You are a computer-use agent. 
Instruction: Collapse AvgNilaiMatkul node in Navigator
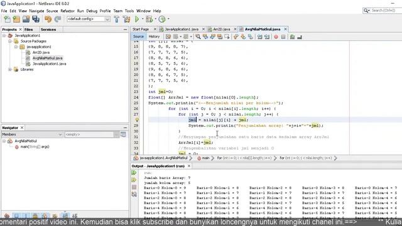tap(4, 141)
